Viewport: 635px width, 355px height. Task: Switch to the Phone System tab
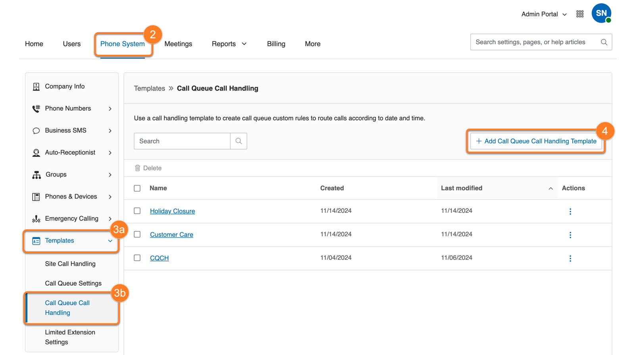click(x=122, y=44)
